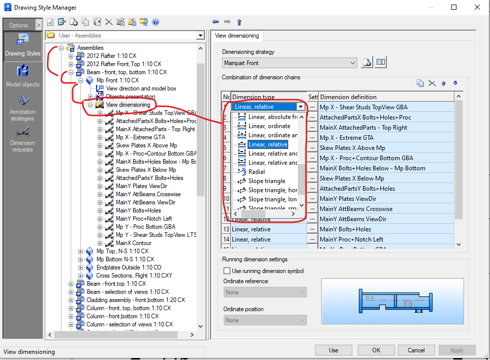Delete the selected dimension chain

432,83
